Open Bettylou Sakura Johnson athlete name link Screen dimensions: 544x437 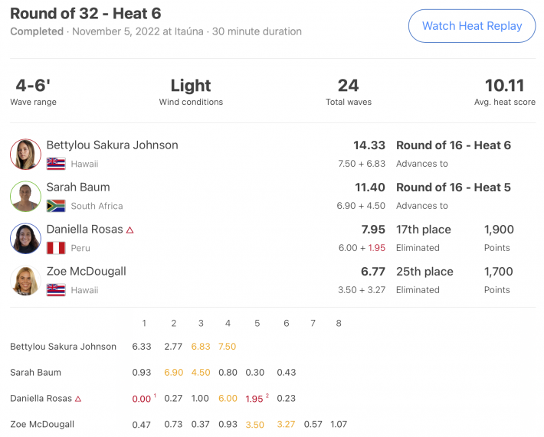point(112,145)
